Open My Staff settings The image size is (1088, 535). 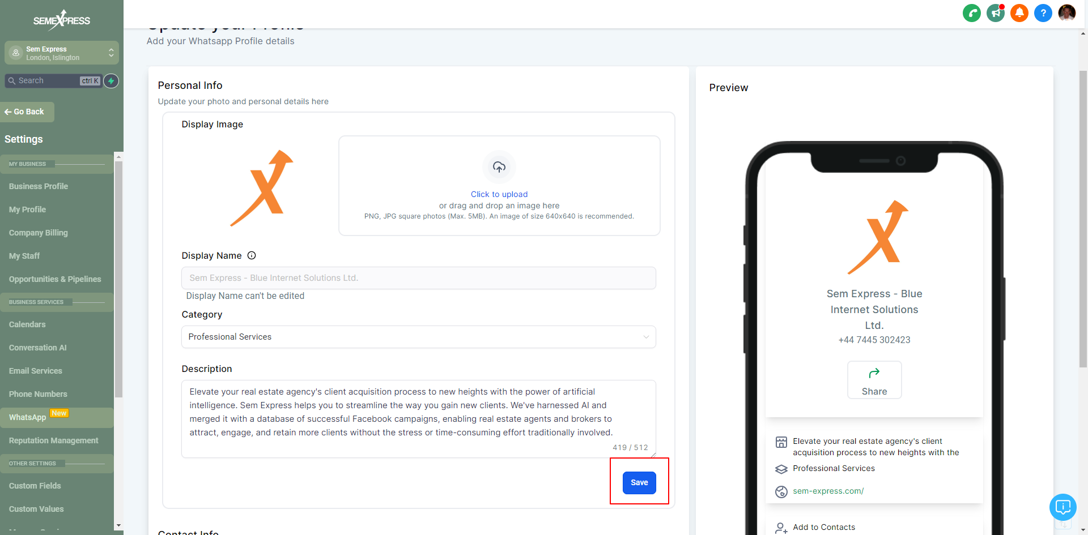(x=24, y=256)
